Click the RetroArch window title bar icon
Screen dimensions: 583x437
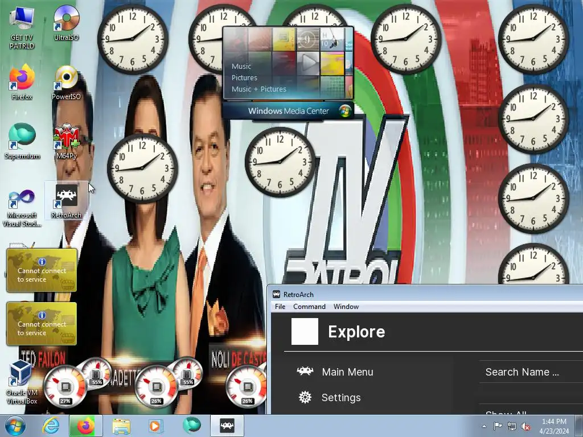(x=276, y=294)
